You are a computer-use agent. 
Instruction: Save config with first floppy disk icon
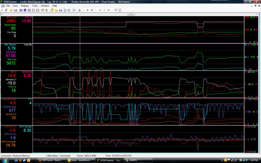click(16, 10)
